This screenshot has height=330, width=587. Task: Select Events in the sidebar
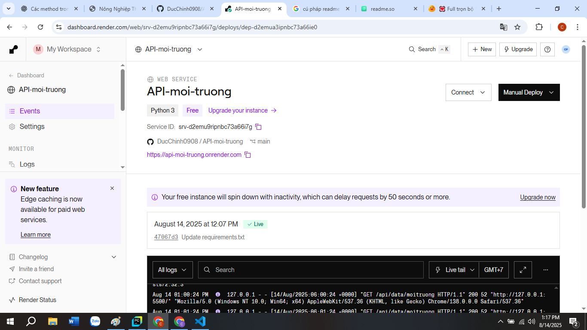coord(60,111)
